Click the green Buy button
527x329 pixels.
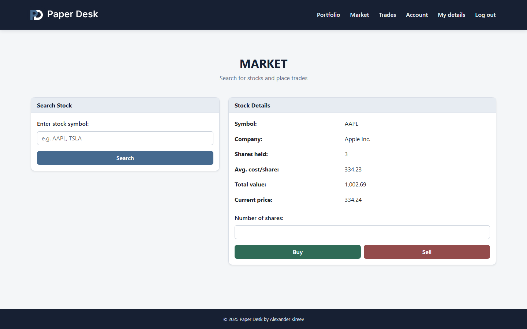298,252
